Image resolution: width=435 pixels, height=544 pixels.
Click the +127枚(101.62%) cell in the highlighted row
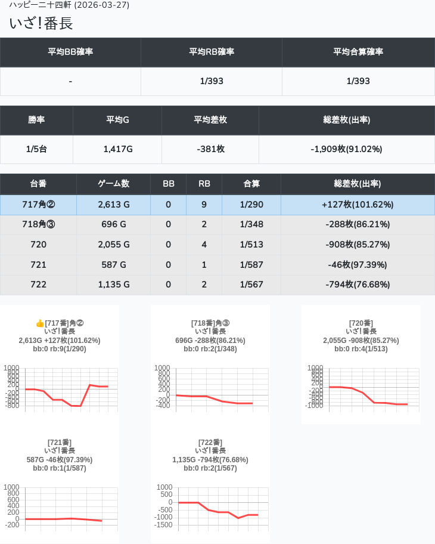click(x=358, y=205)
